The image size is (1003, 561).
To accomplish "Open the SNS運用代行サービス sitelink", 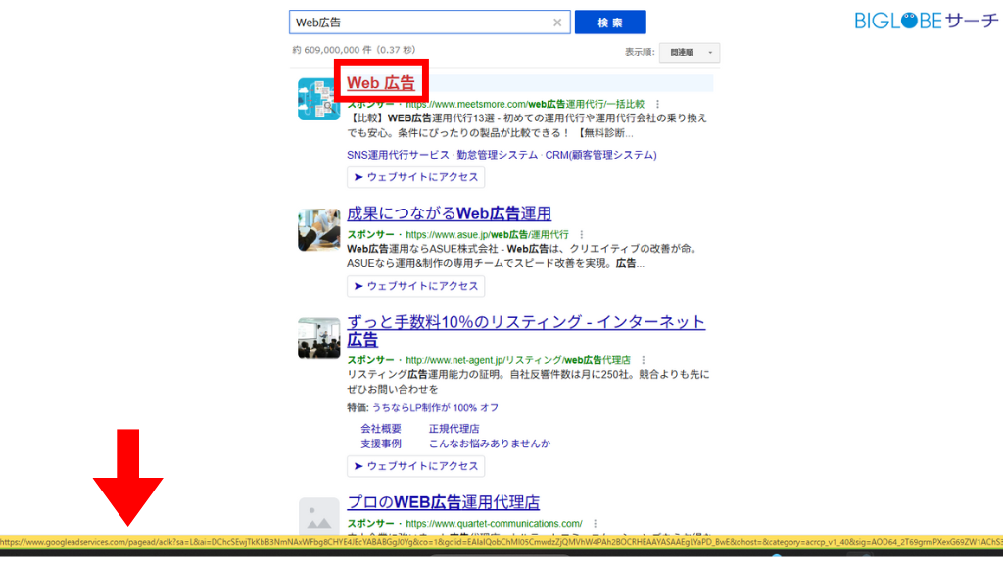I will point(398,155).
